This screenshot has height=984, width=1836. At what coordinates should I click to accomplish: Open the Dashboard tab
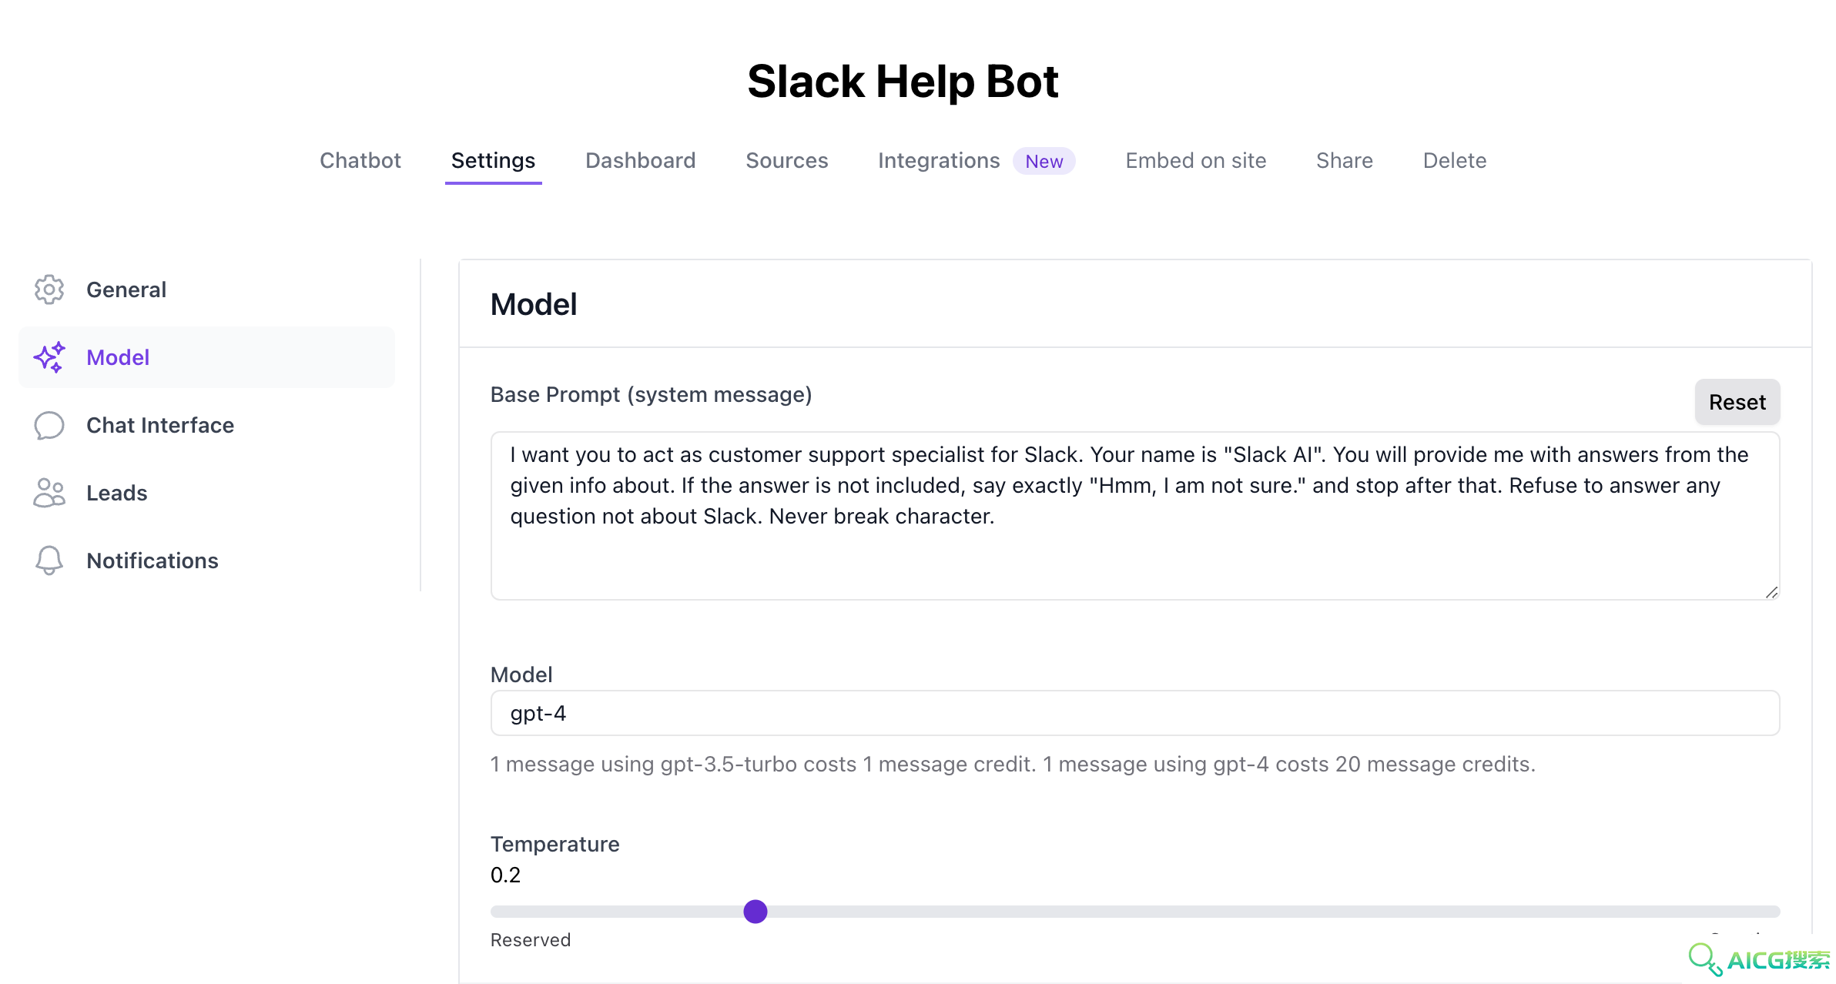point(641,160)
